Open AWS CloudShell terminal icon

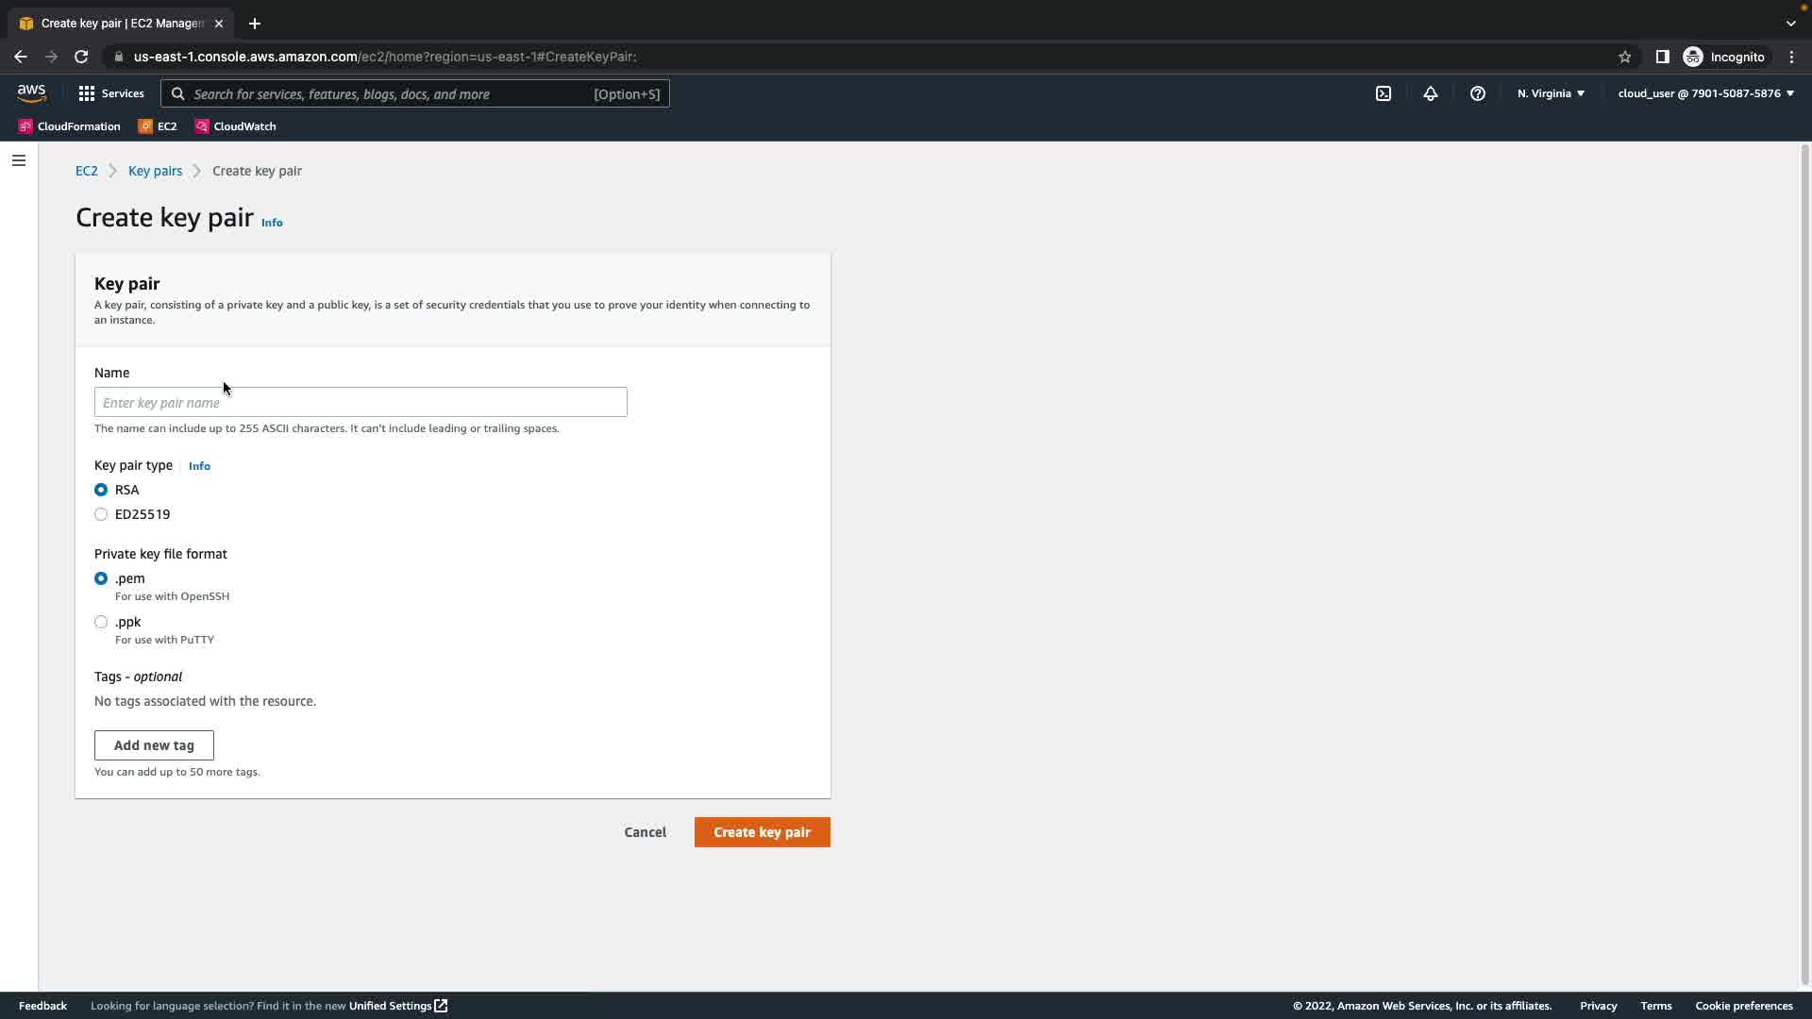1384,93
